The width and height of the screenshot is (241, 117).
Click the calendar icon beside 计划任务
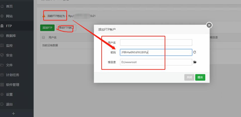[2, 75]
